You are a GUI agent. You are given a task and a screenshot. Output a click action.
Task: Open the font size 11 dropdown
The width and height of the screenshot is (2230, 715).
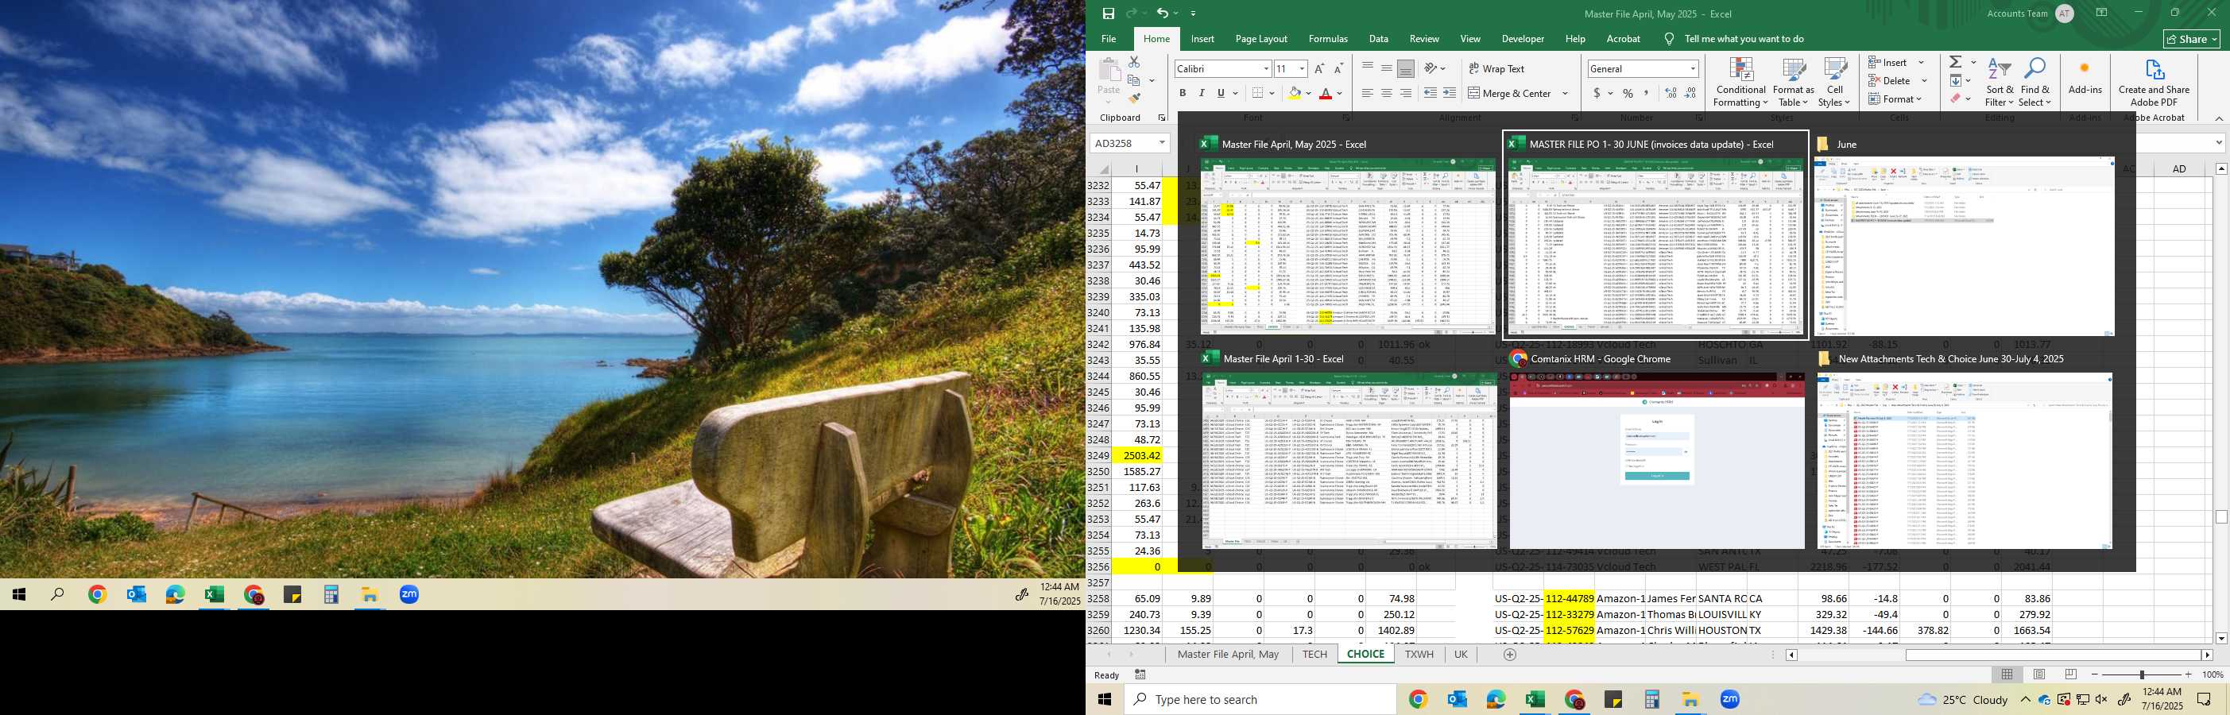pos(1301,68)
